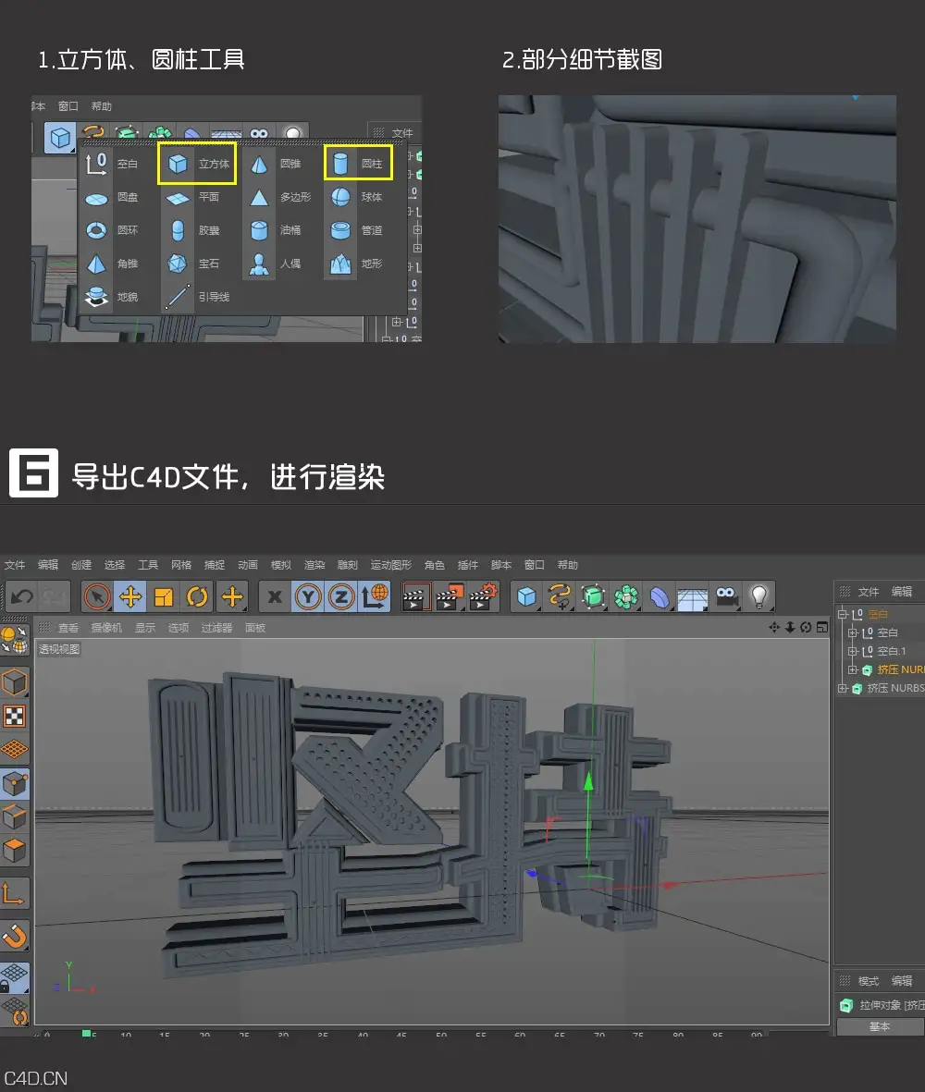The width and height of the screenshot is (925, 1092).
Task: Activate the Live Selection tool
Action: [x=97, y=596]
